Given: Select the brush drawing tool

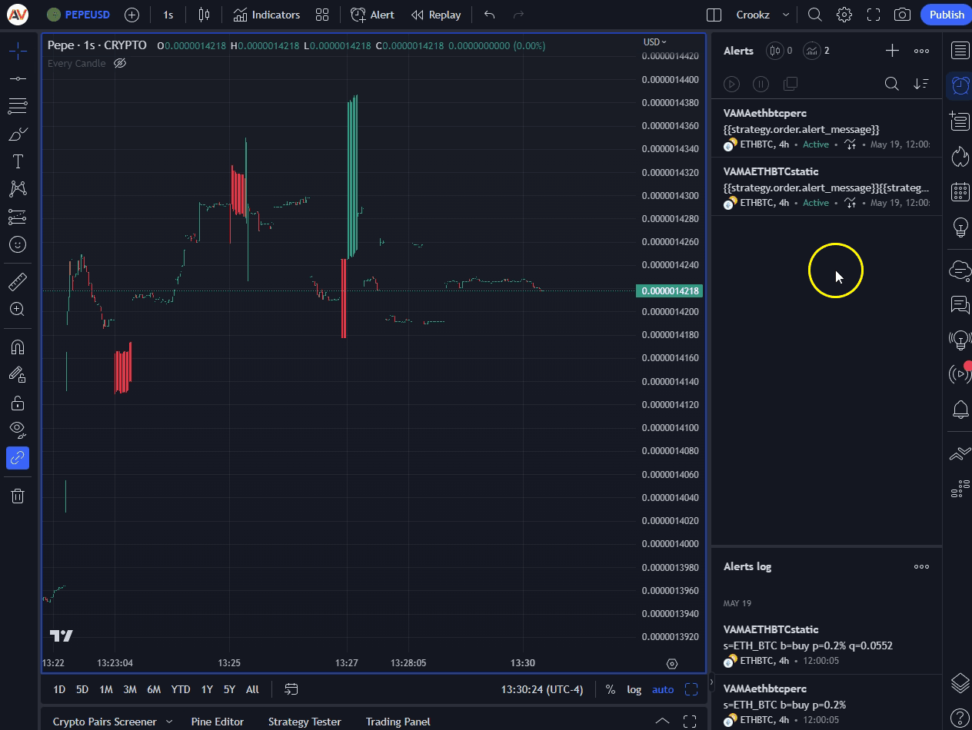Looking at the screenshot, I should point(18,134).
